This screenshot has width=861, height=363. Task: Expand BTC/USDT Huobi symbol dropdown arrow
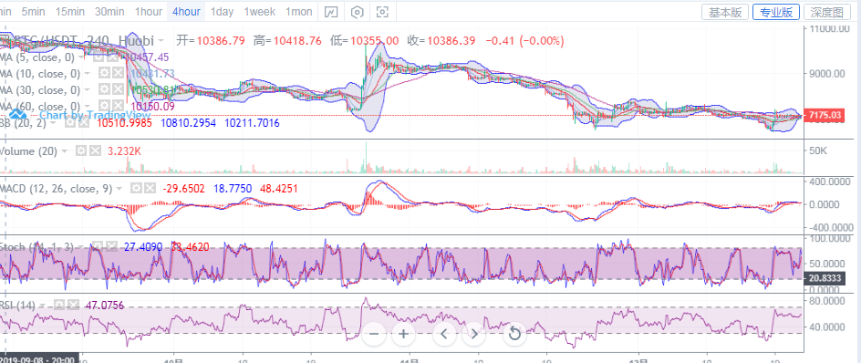(161, 41)
